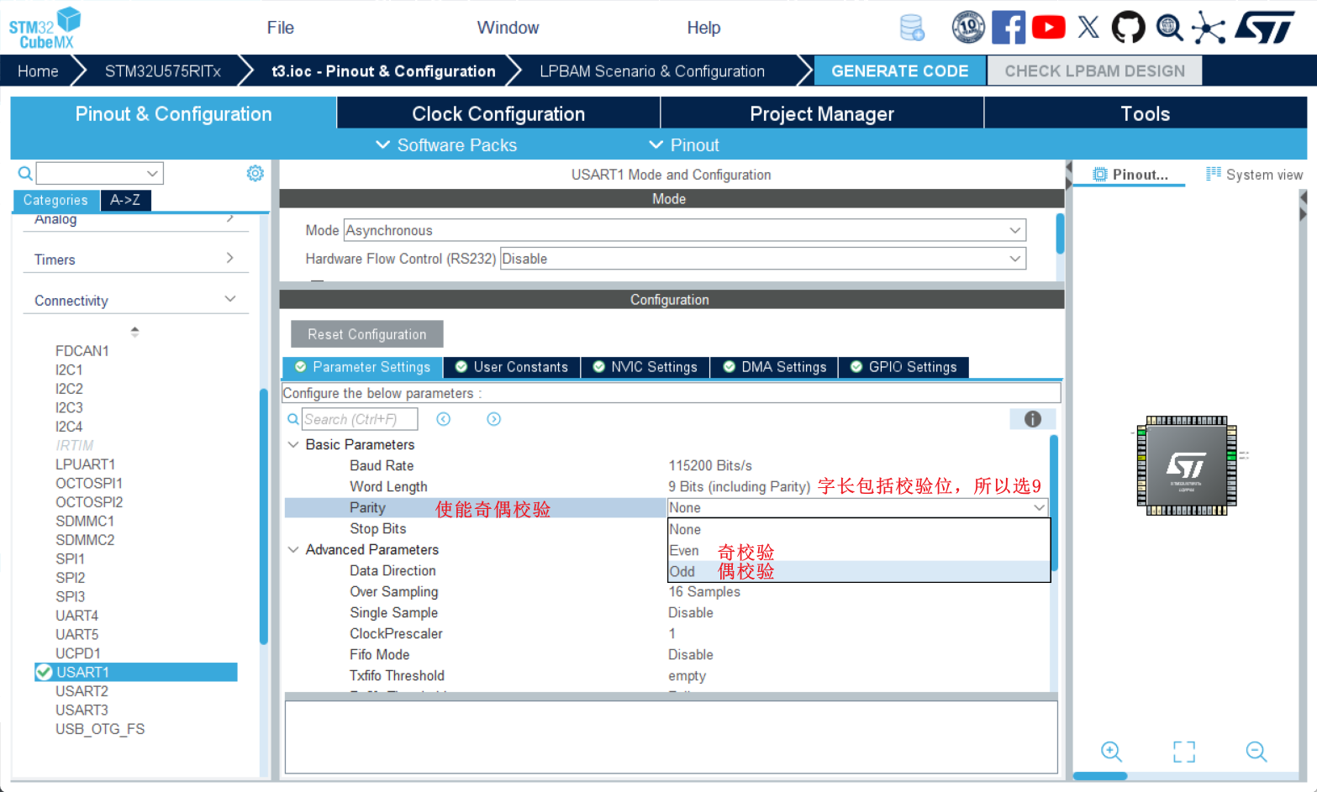Switch to Clock Configuration tab
Image resolution: width=1317 pixels, height=792 pixels.
pos(498,113)
